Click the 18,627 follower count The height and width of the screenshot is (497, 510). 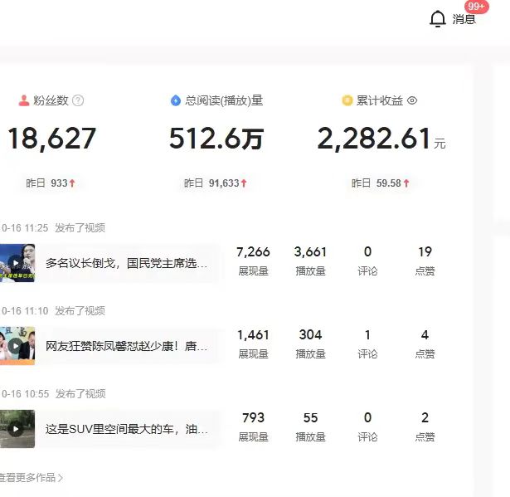(51, 139)
